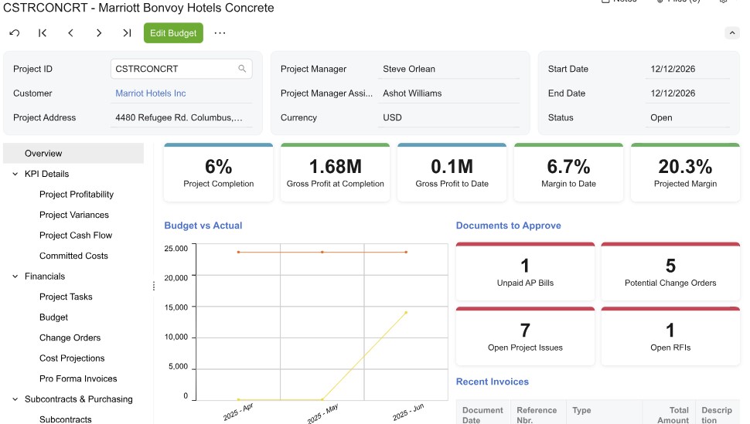Collapse the KPI Details tree section
Screen dimensions: 750x424
point(15,174)
